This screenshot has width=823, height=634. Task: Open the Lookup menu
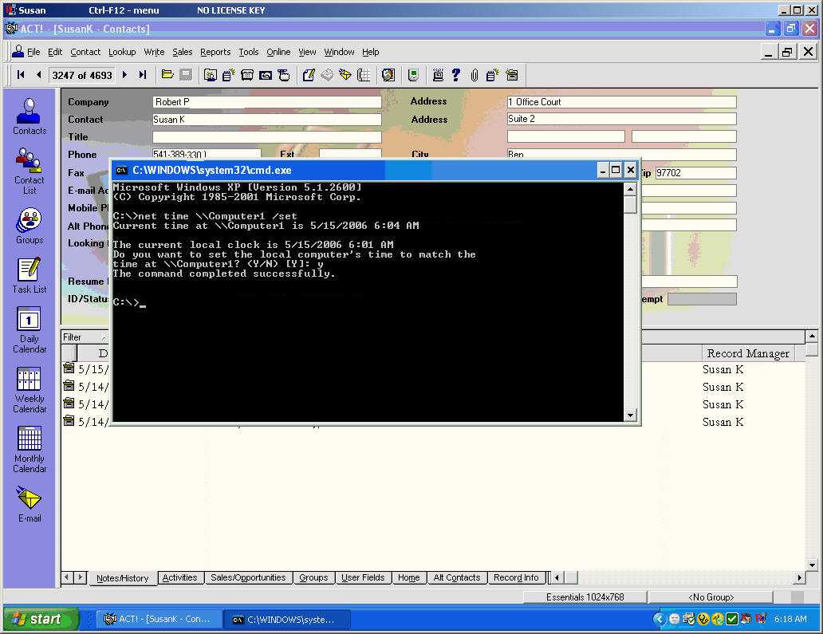point(122,52)
